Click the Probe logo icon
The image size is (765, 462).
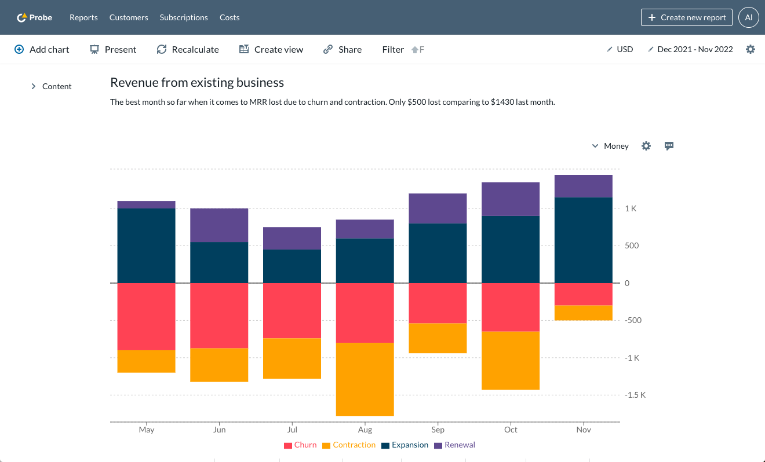click(x=21, y=17)
